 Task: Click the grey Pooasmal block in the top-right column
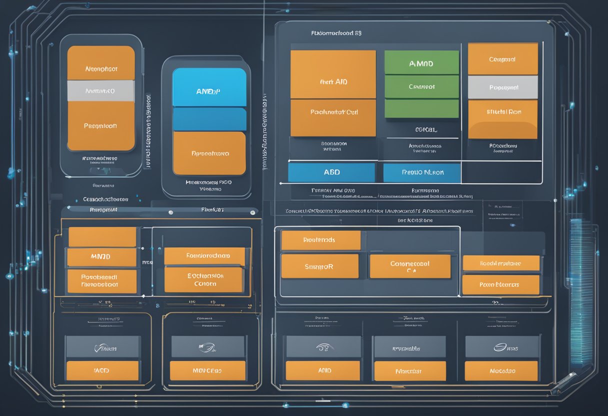(x=502, y=87)
